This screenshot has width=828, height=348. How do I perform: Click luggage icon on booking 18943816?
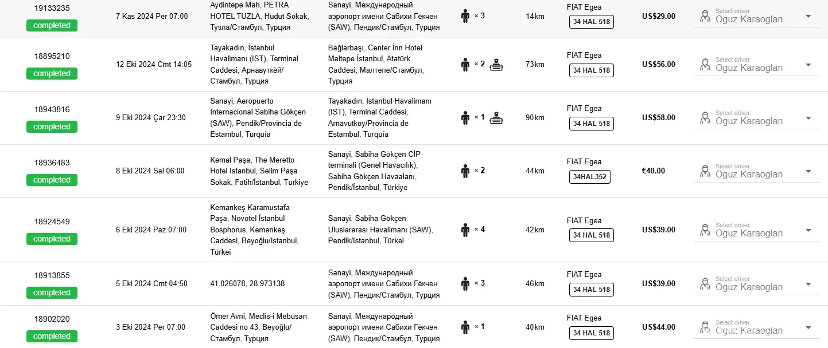click(x=496, y=118)
